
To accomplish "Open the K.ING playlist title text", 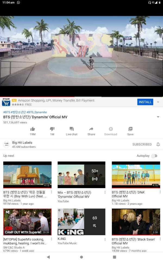I will [62, 239].
